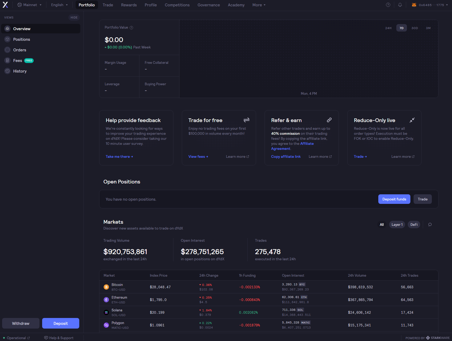Select the Positions sidebar icon
The height and width of the screenshot is (341, 452).
[7, 39]
